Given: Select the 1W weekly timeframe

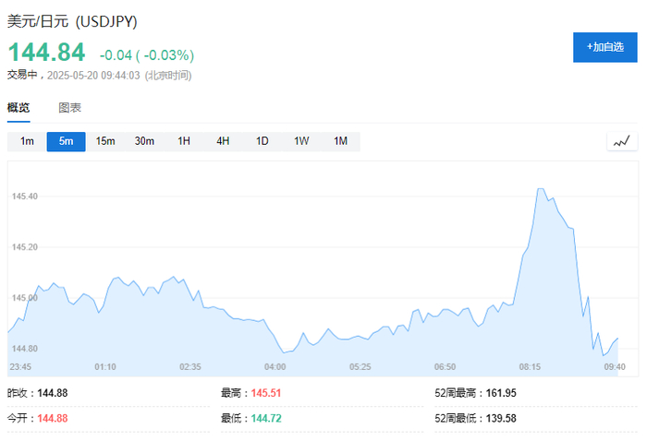Looking at the screenshot, I should click(301, 141).
